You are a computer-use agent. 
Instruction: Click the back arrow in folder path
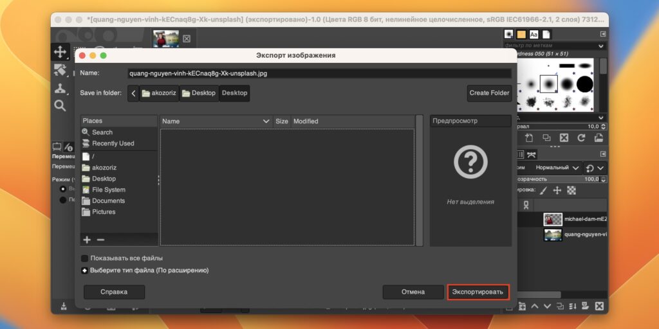(x=133, y=93)
